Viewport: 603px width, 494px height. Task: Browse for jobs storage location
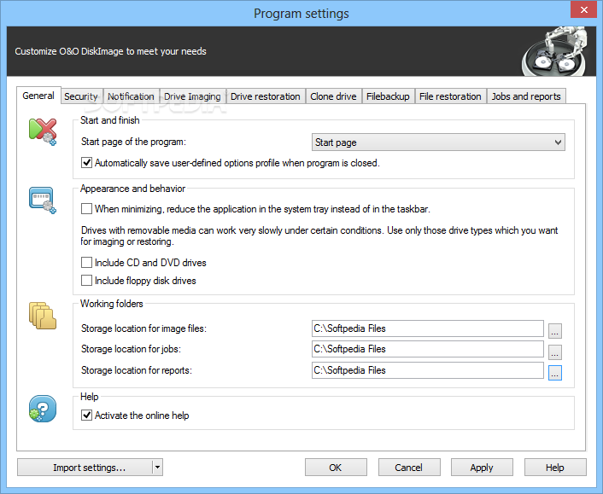click(x=555, y=352)
